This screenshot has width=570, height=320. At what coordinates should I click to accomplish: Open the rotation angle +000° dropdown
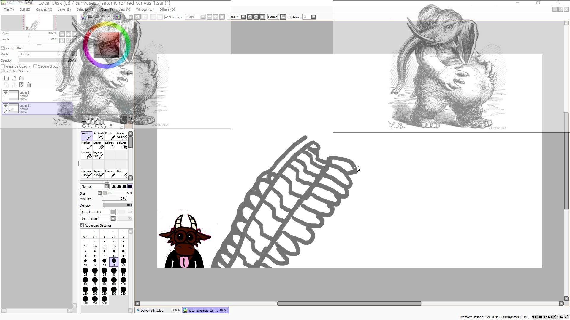243,17
